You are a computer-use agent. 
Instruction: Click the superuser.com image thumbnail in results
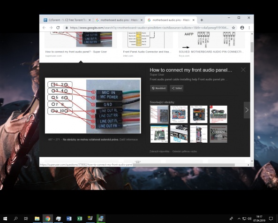pyautogui.click(x=81, y=40)
